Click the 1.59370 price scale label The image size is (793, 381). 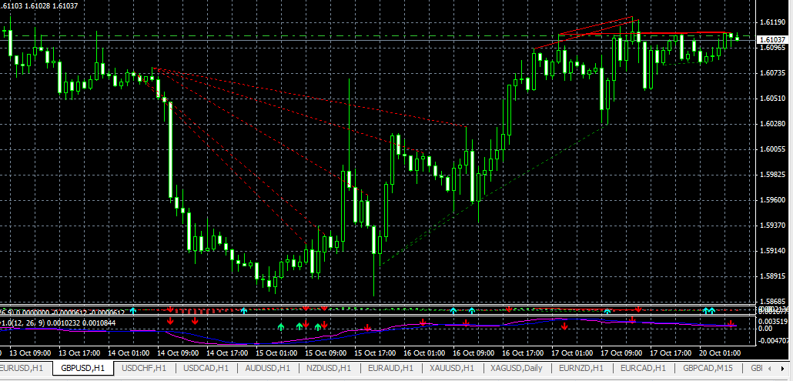[x=772, y=225]
